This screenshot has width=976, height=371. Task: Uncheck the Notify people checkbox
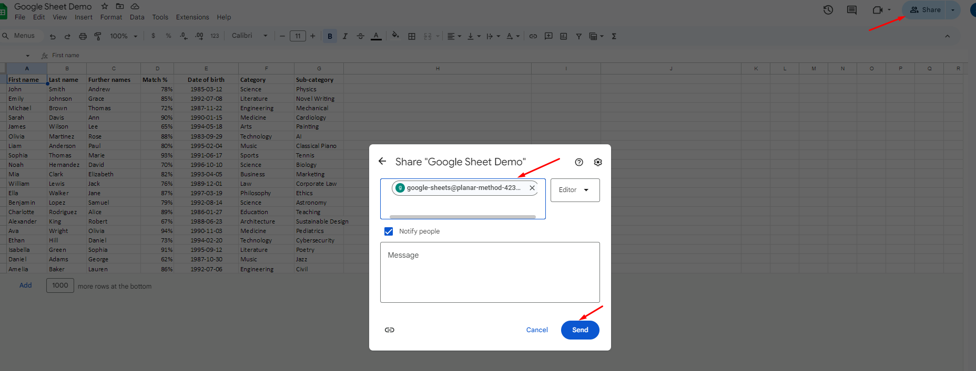(389, 231)
